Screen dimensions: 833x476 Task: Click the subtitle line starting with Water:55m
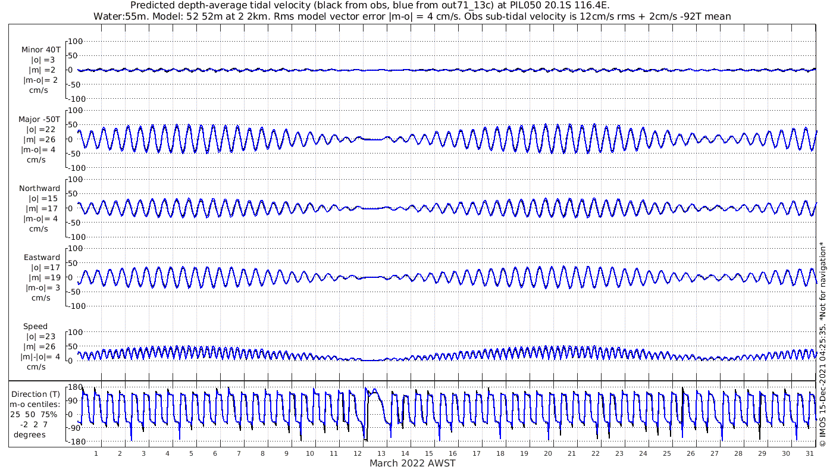pos(412,16)
